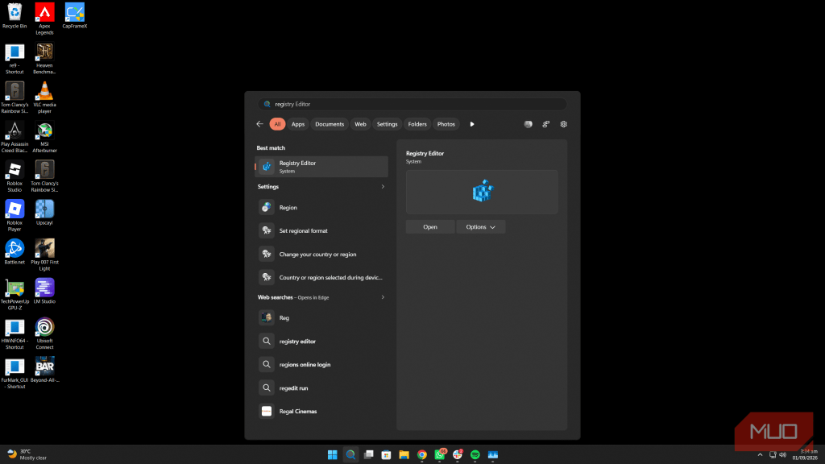825x464 pixels.
Task: Expand the Web searches section
Action: [383, 297]
